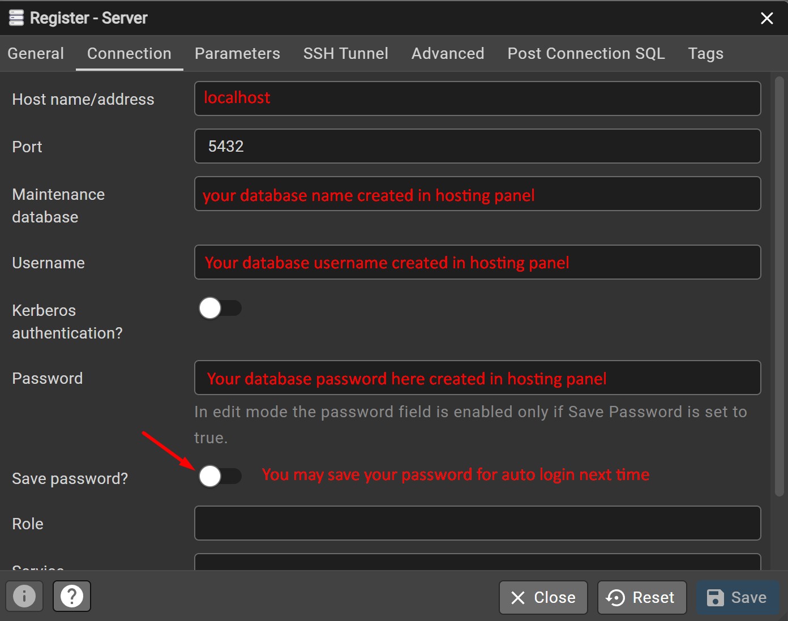Viewport: 788px width, 621px height.
Task: Click the Reset button
Action: pyautogui.click(x=641, y=597)
